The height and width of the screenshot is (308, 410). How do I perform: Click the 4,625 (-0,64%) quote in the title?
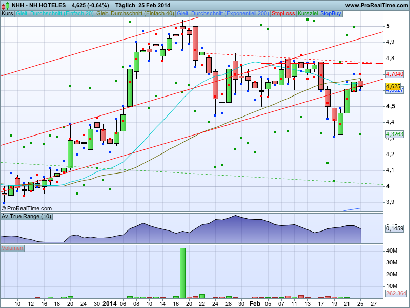coord(90,5)
